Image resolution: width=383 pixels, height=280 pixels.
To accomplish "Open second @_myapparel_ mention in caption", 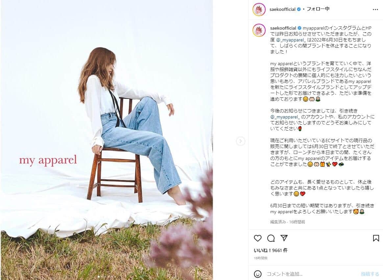I will point(285,117).
